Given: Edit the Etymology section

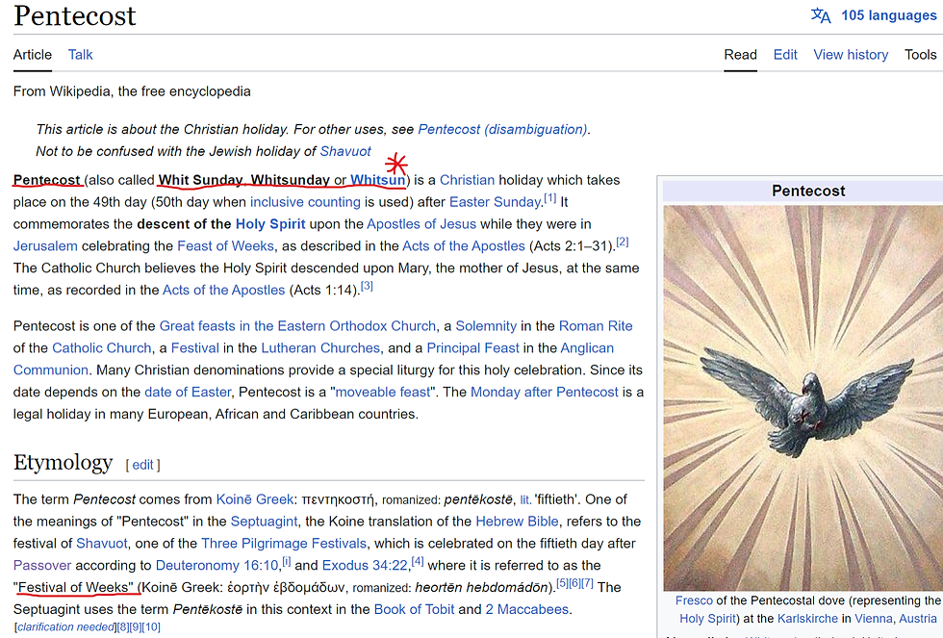Looking at the screenshot, I should [142, 465].
